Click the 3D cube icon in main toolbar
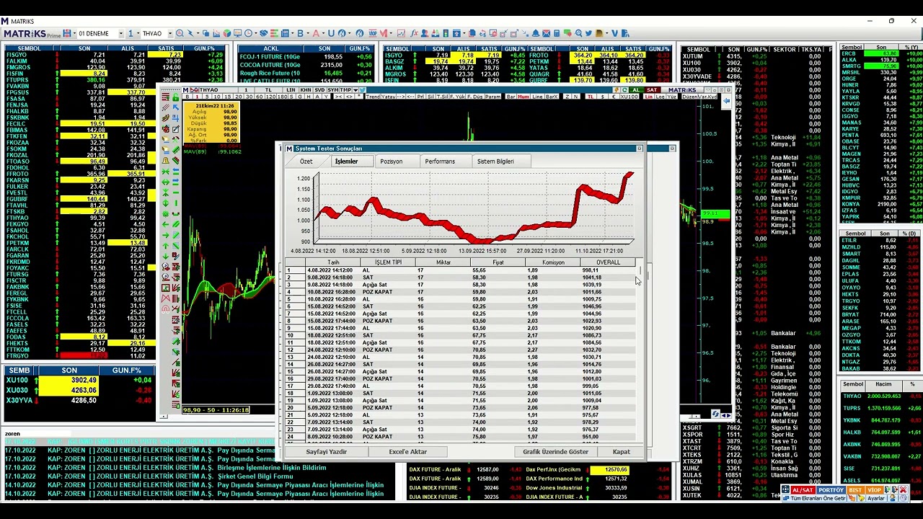The height and width of the screenshot is (519, 923). pos(226,33)
